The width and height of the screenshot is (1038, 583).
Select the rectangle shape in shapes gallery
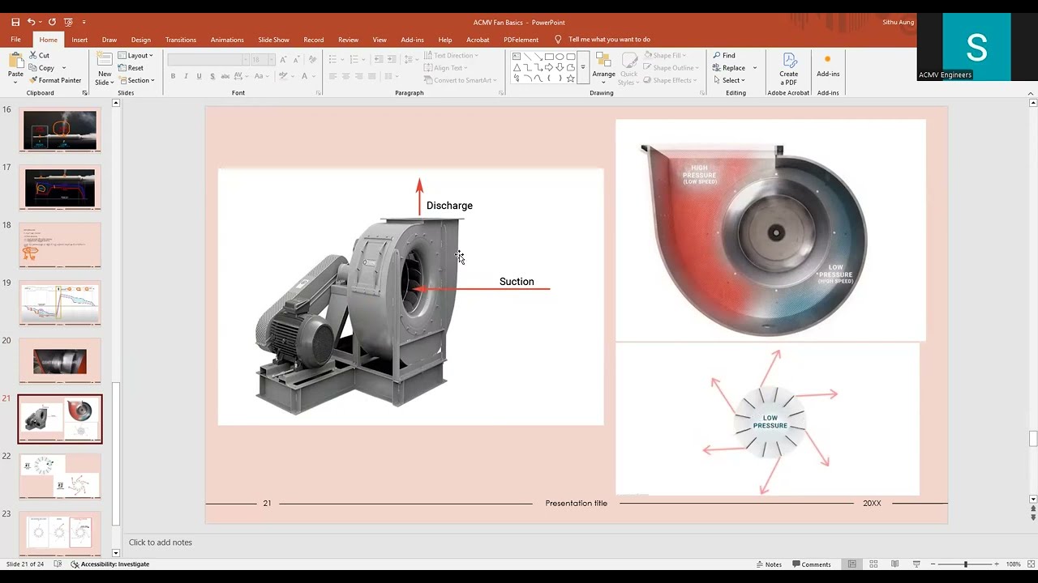pyautogui.click(x=549, y=57)
